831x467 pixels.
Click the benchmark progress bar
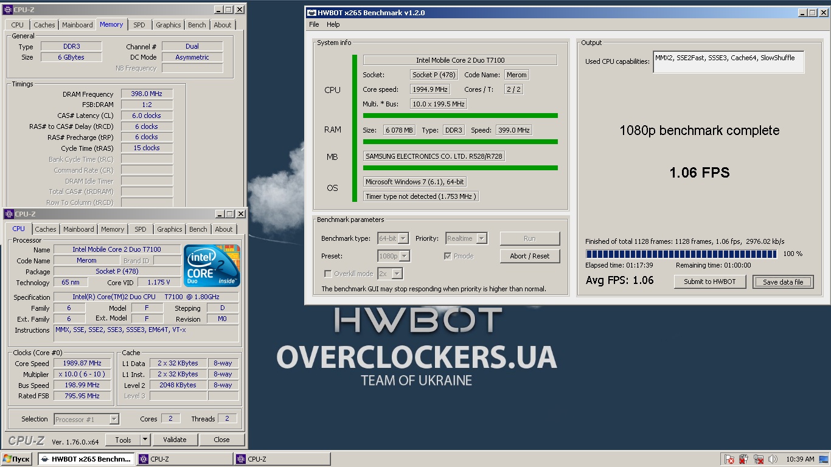click(x=681, y=254)
